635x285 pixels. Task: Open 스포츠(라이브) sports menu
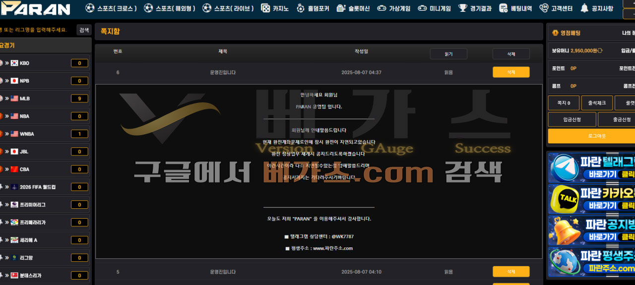[228, 8]
